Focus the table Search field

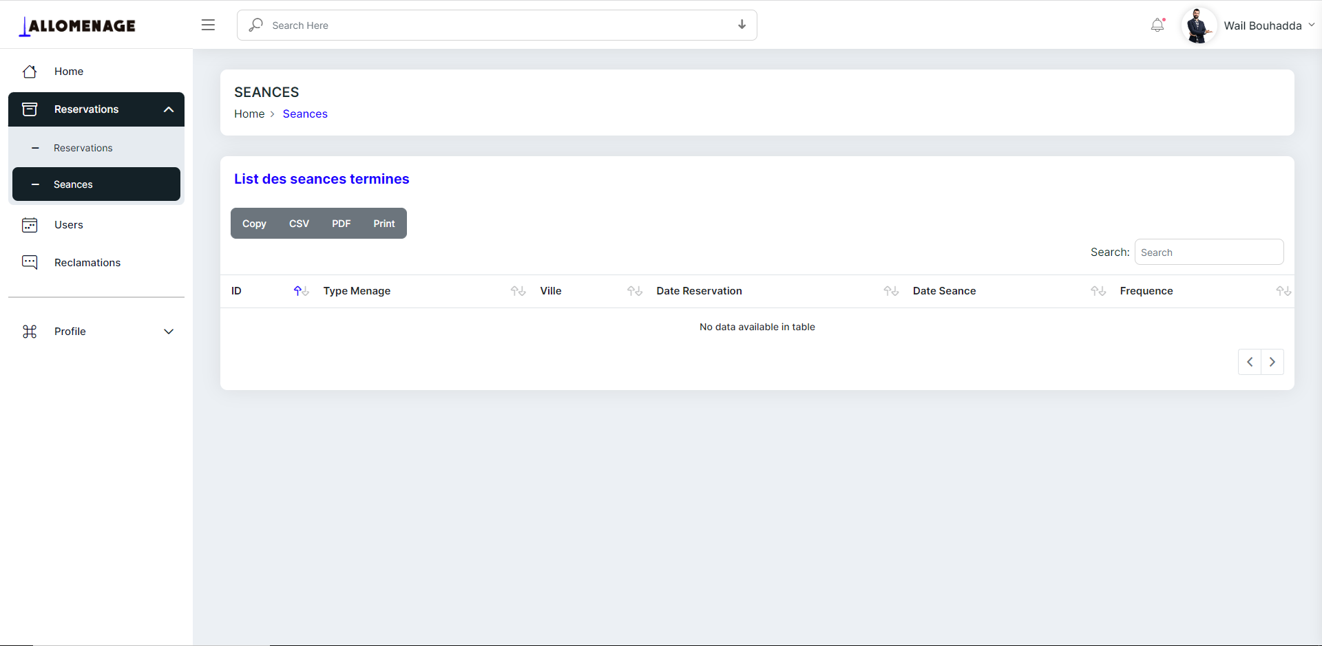1209,252
